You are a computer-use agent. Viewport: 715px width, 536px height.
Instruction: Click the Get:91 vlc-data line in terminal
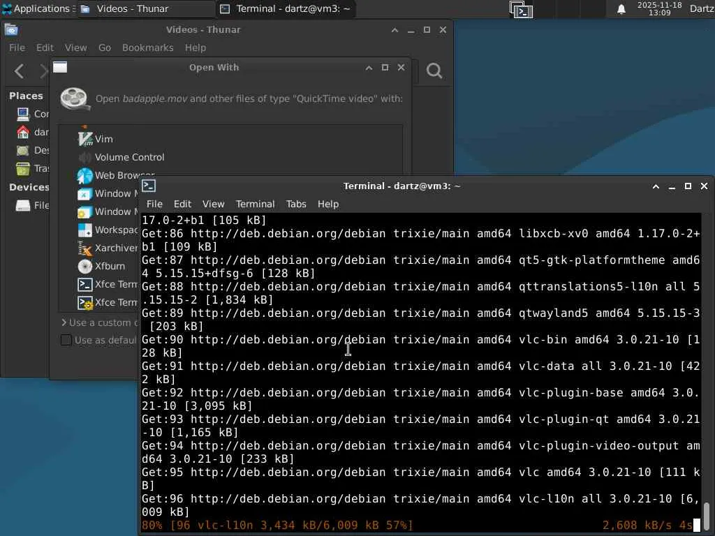(421, 373)
